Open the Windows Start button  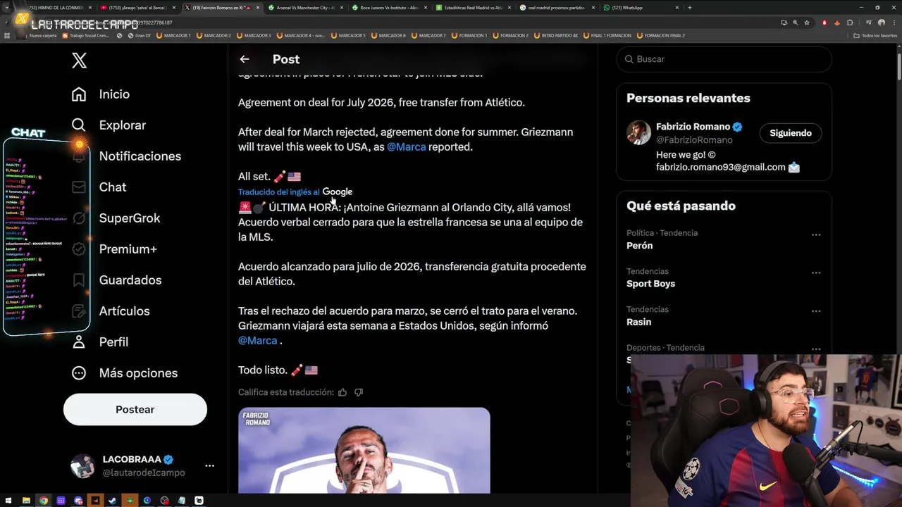(x=8, y=501)
